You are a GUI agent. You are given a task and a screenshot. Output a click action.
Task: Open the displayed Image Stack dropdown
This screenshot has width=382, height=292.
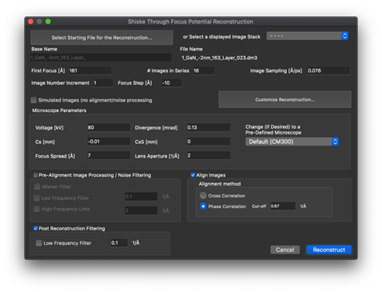click(x=308, y=36)
